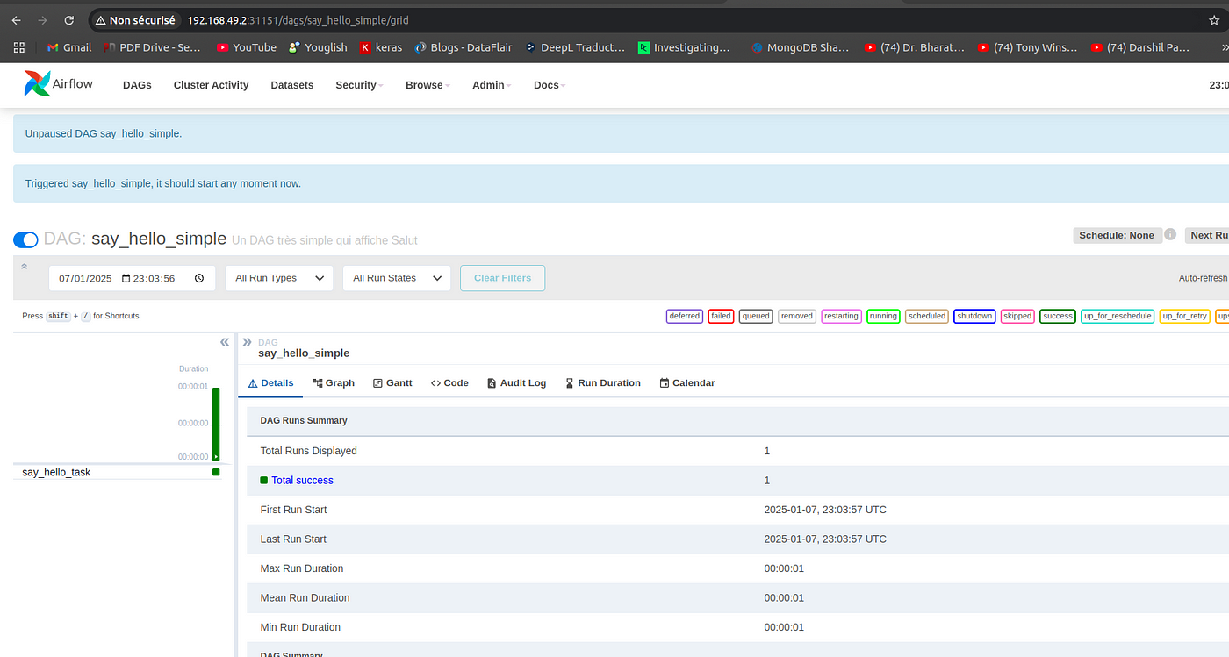Open the Tony Wins YouTube bookmark
The image size is (1229, 657).
point(1027,47)
